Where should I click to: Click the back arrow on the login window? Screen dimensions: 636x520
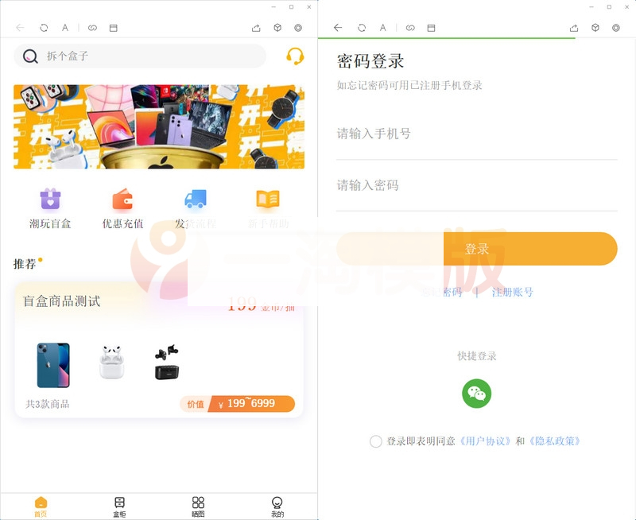(336, 28)
